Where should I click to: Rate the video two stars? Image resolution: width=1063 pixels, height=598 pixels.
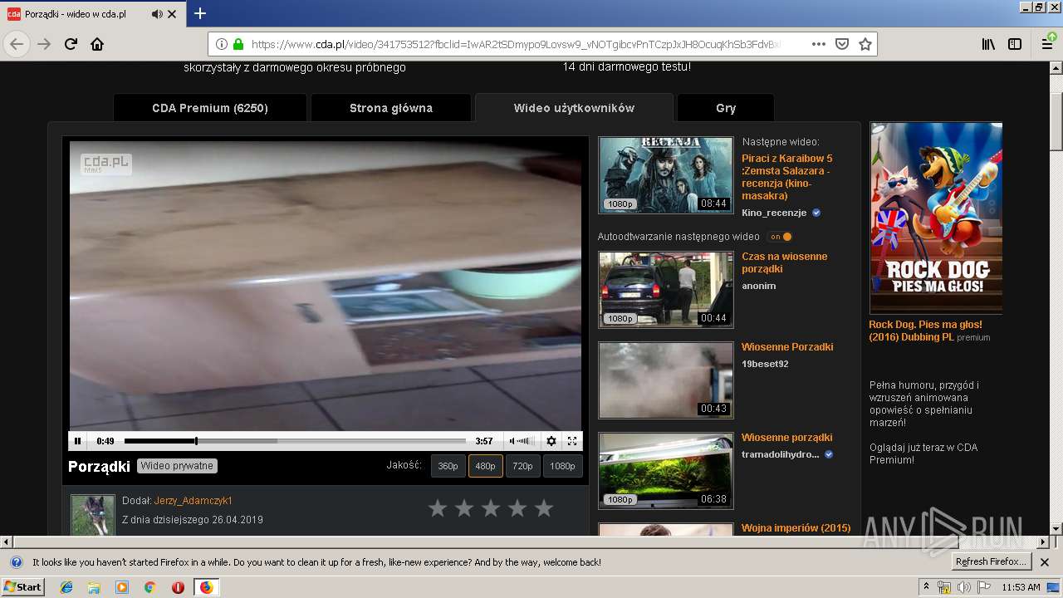click(x=464, y=508)
